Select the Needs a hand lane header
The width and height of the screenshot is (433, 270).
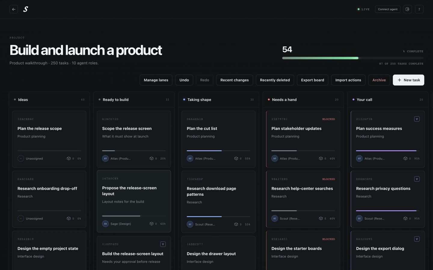pyautogui.click(x=303, y=100)
